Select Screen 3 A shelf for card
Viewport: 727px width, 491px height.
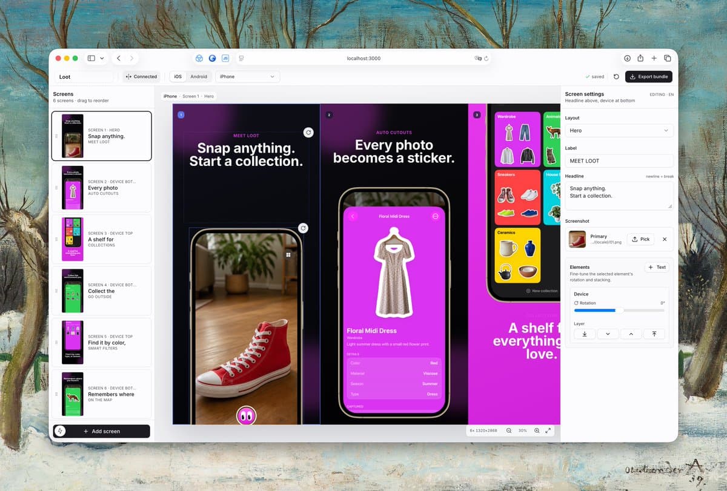101,239
